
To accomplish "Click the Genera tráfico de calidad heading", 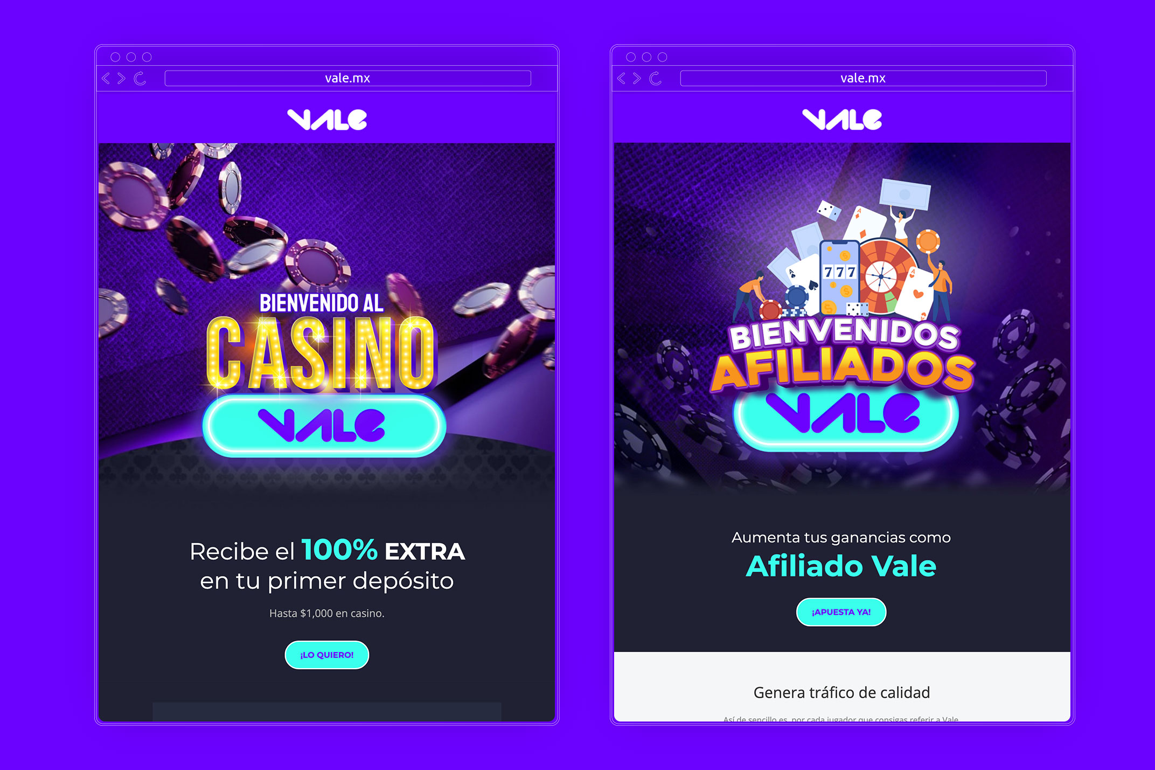I will (x=841, y=692).
